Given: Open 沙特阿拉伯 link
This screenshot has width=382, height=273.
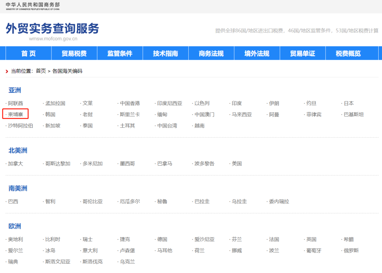Looking at the screenshot, I should [x=21, y=126].
